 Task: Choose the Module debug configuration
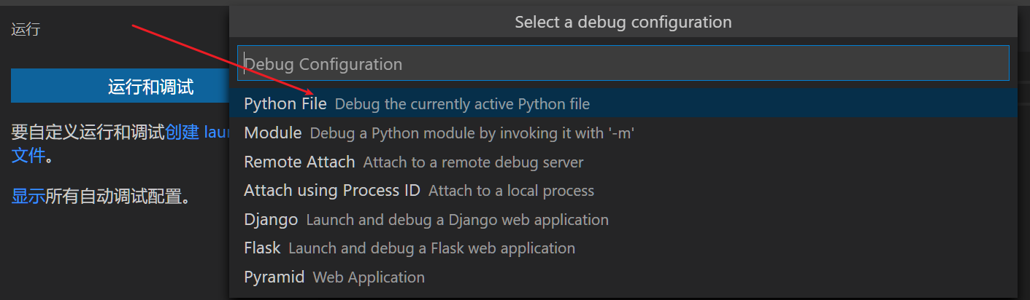pos(272,133)
